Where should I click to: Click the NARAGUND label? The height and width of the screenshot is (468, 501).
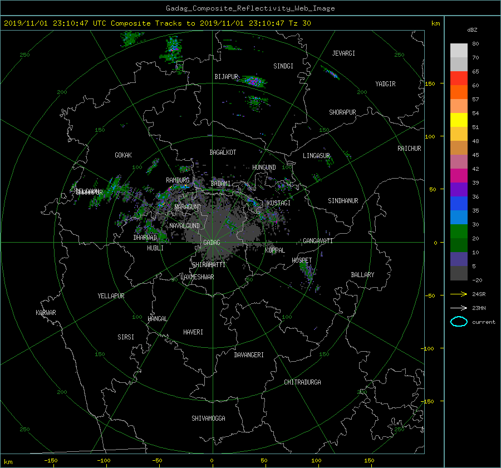coord(188,207)
